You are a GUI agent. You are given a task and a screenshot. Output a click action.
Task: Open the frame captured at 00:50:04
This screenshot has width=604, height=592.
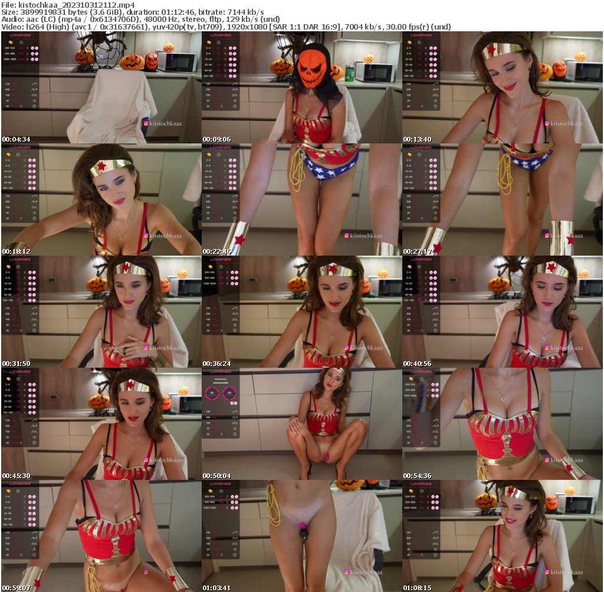coord(302,422)
